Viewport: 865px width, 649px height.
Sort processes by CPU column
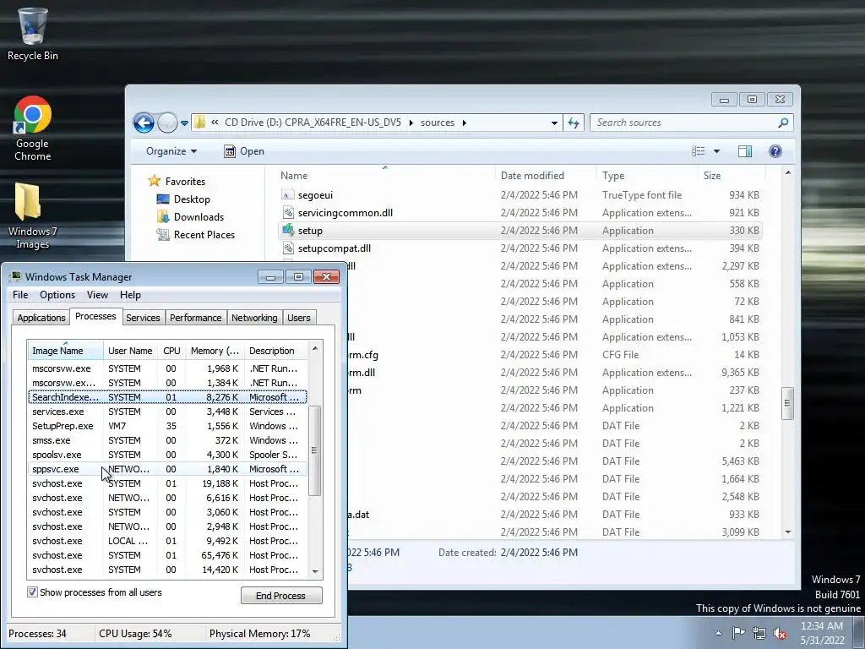pyautogui.click(x=171, y=351)
